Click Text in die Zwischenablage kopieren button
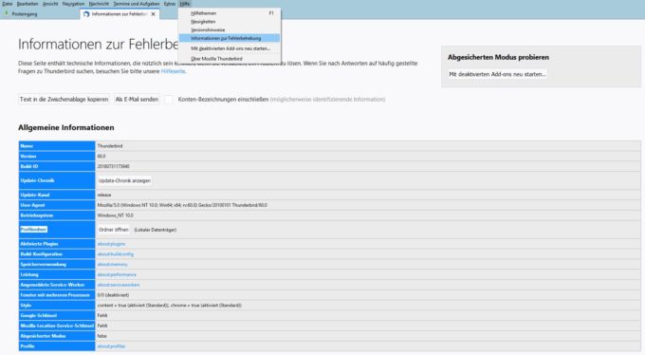645x355 pixels. coord(64,100)
